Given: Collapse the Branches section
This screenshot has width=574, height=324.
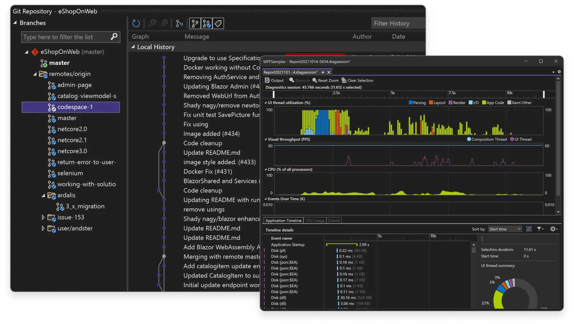Looking at the screenshot, I should 16,23.
